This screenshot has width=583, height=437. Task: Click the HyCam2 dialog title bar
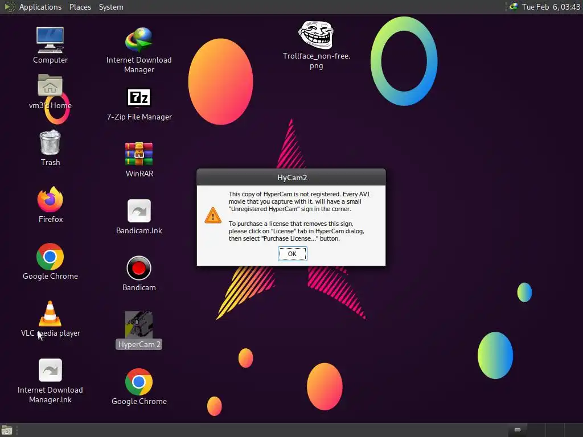tap(291, 178)
